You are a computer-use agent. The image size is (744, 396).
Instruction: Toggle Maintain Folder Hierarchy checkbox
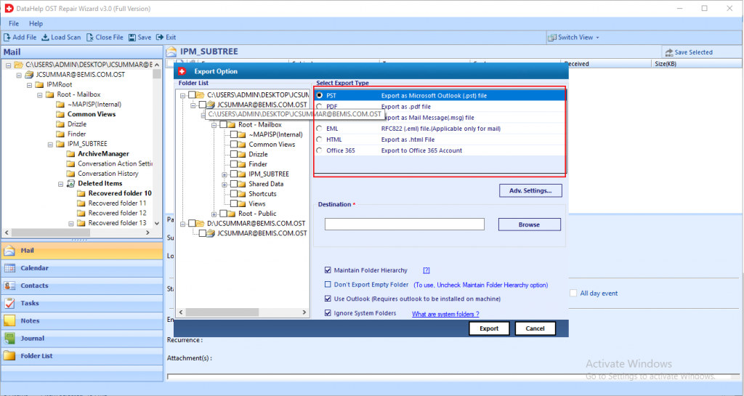click(x=328, y=270)
